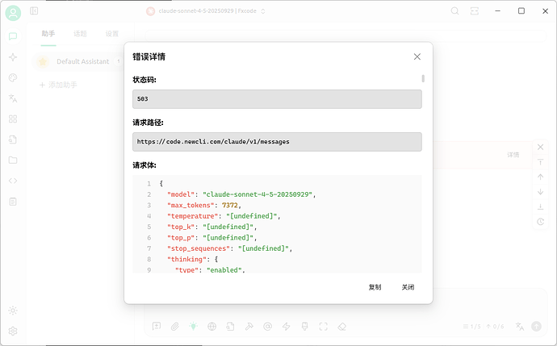This screenshot has width=557, height=346.
Task: Toggle the thinking lightbulb icon
Action: (193, 327)
